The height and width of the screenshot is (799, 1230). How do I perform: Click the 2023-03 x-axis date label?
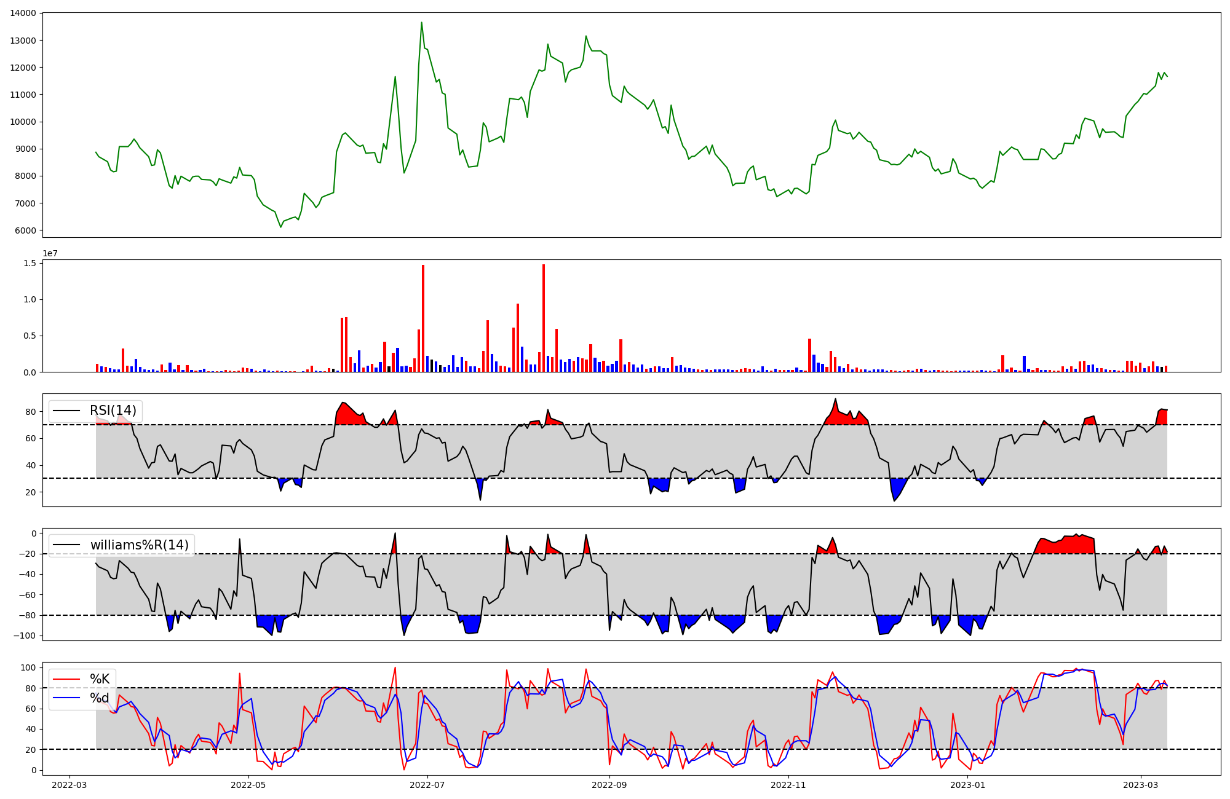[x=1141, y=785]
